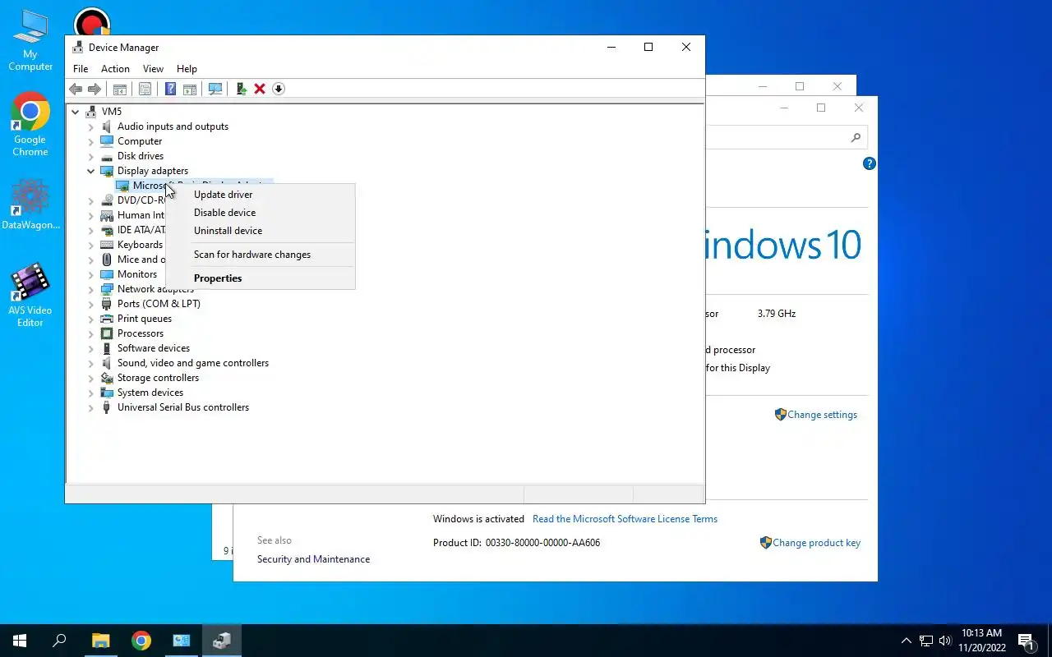Select the DataWagon desktop shortcut
1052x657 pixels.
tap(30, 204)
